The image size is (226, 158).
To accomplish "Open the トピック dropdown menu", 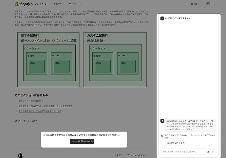I will click(59, 4).
